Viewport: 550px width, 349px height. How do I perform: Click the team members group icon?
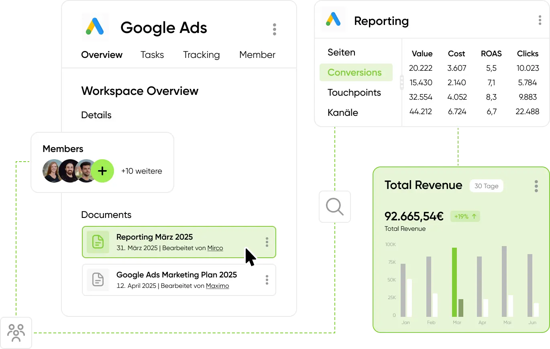pyautogui.click(x=16, y=333)
